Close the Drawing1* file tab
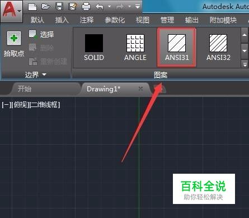Image resolution: width=249 pixels, height=218 pixels. pyautogui.click(x=140, y=89)
